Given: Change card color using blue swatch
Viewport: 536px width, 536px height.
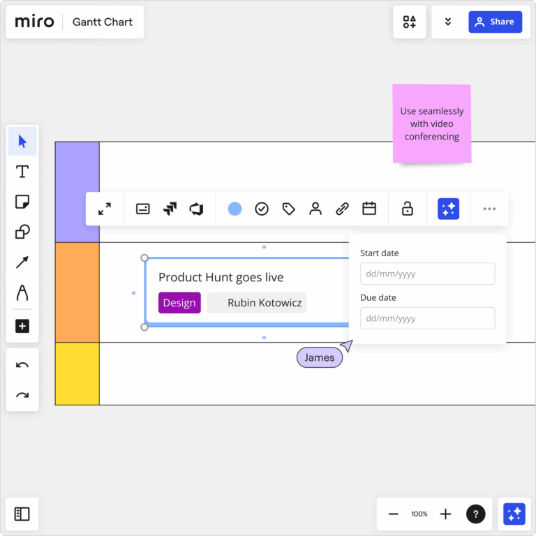Looking at the screenshot, I should [234, 209].
